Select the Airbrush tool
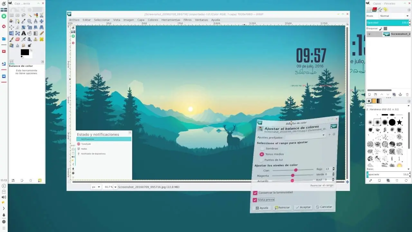The height and width of the screenshot is (232, 412). pos(23,39)
